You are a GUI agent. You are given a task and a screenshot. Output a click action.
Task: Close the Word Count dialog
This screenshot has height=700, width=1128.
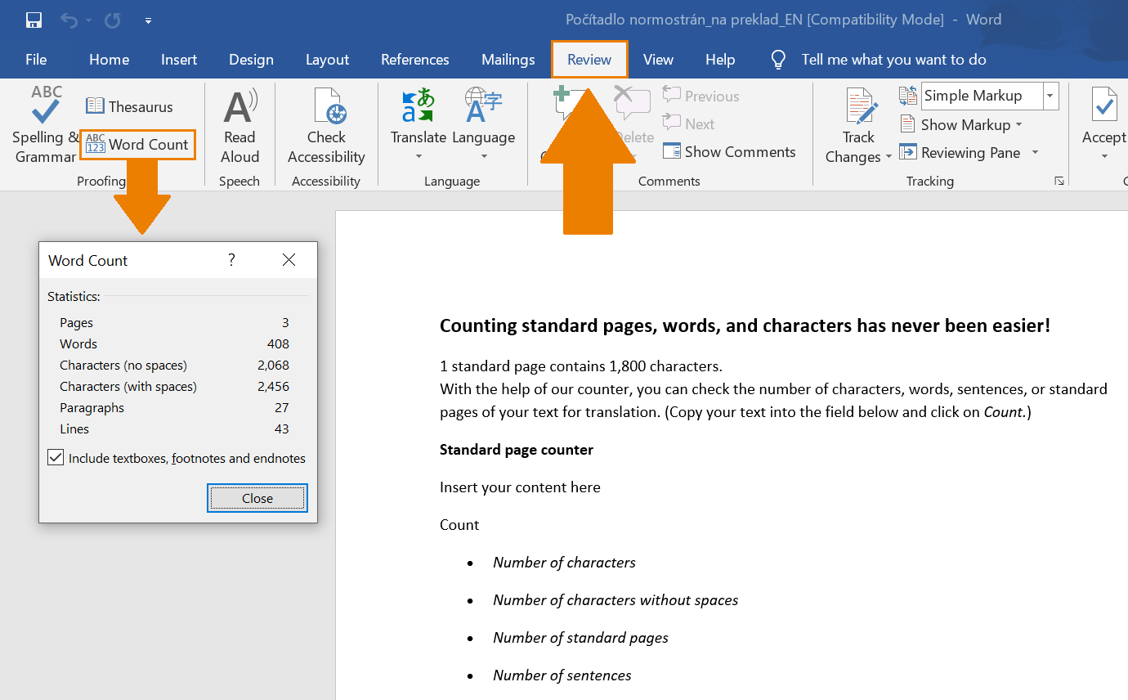pos(257,497)
